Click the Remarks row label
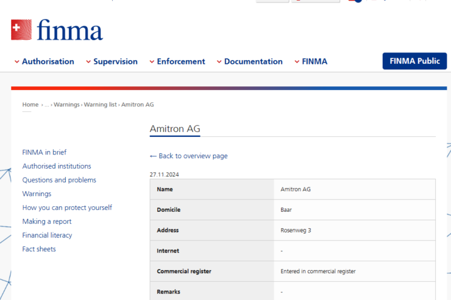Screen dimensions: 451x300 click(x=168, y=292)
